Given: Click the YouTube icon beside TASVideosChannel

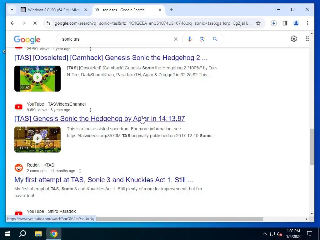Looking at the screenshot, I should (x=19, y=107).
